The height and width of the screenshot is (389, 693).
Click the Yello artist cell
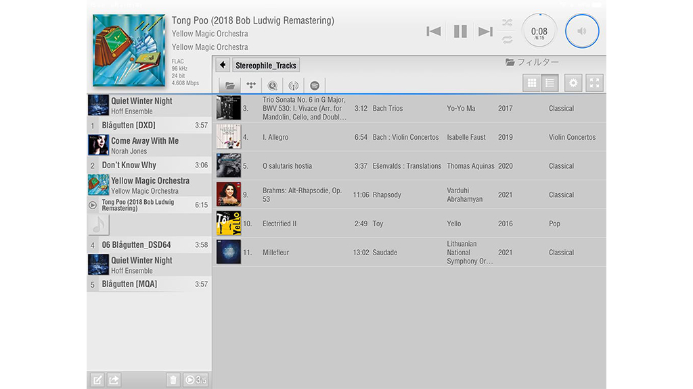pyautogui.click(x=454, y=224)
